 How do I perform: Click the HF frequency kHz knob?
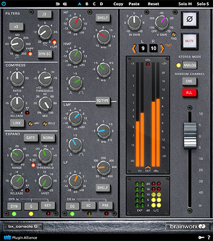coord(104,37)
